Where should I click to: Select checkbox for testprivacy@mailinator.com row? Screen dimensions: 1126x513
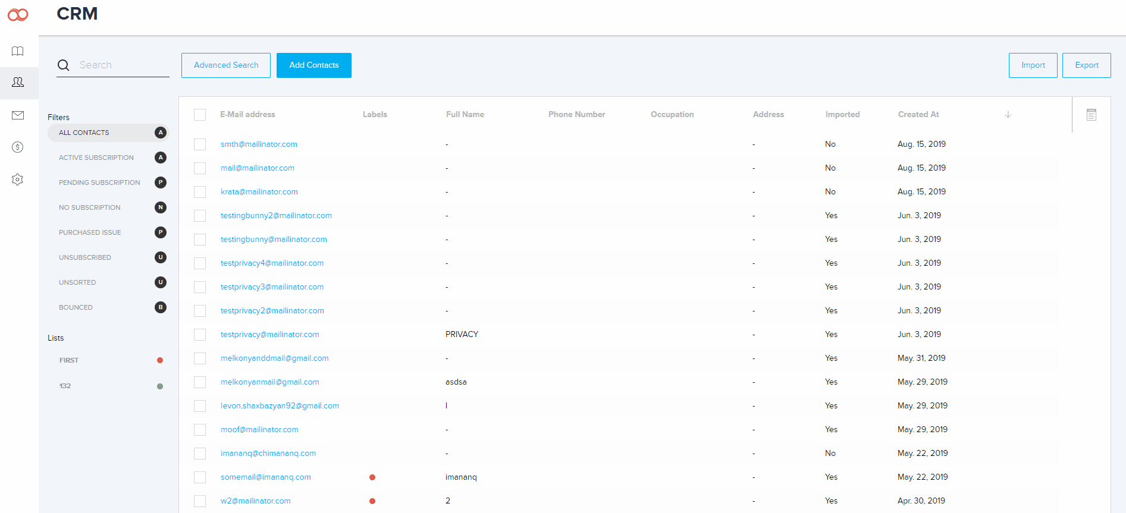coord(200,335)
